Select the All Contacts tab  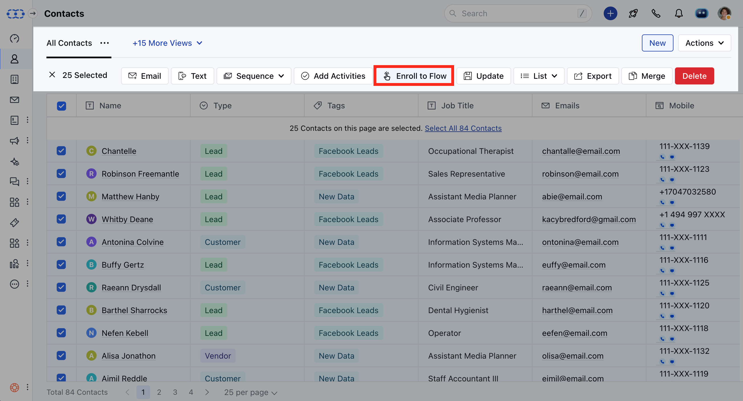click(x=69, y=43)
